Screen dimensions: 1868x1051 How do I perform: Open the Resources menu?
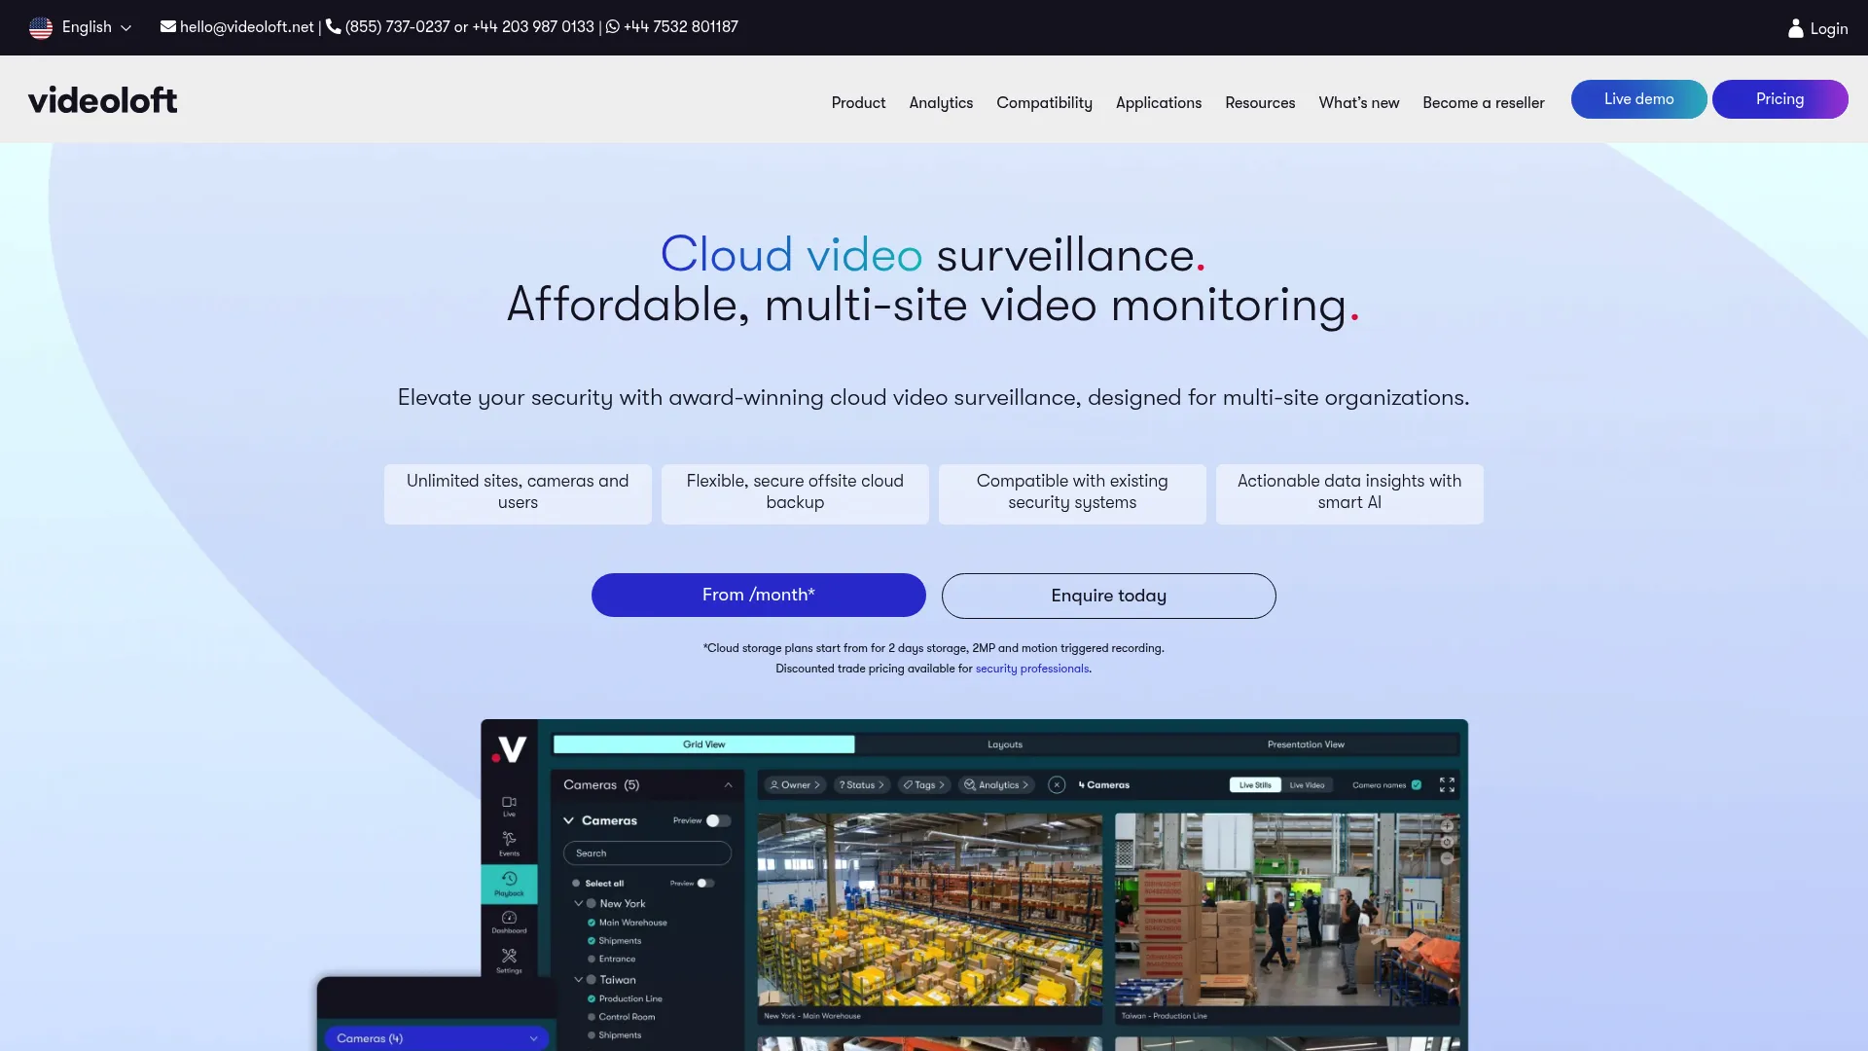[x=1260, y=103]
